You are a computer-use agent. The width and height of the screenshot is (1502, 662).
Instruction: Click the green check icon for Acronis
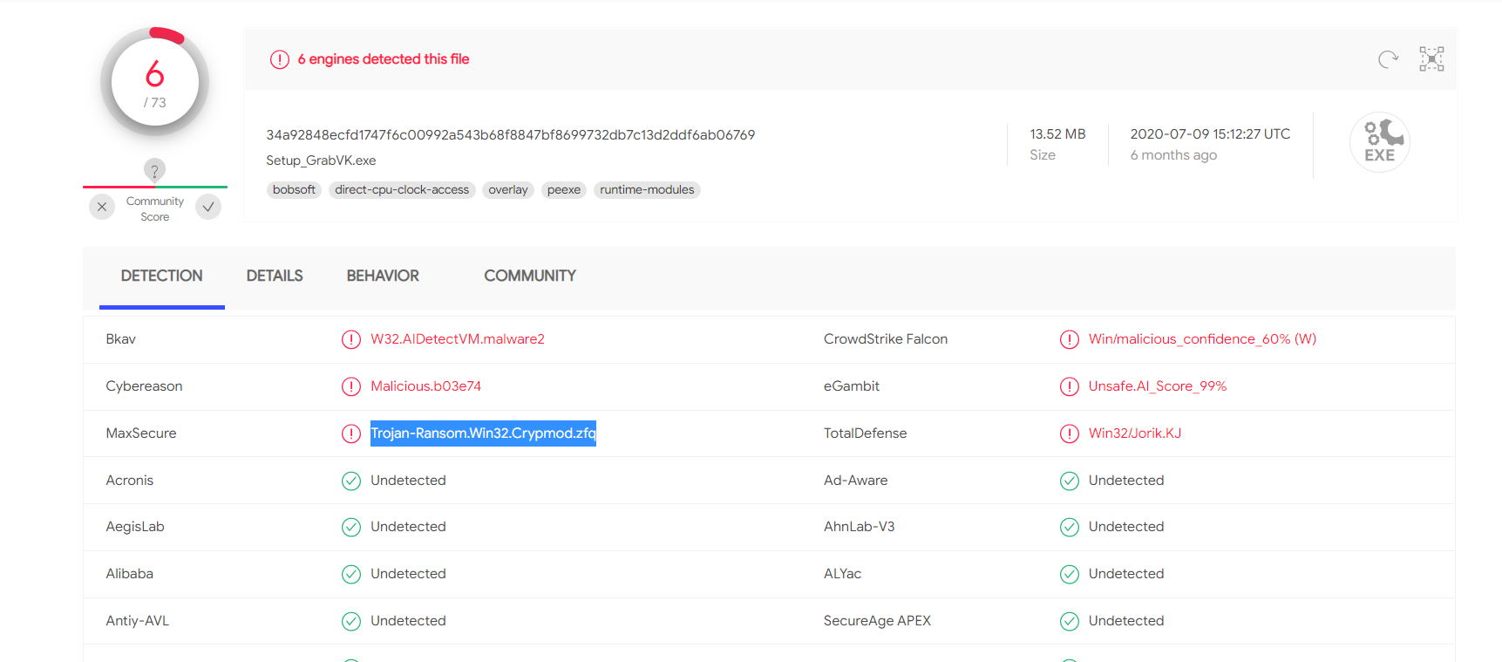(351, 481)
